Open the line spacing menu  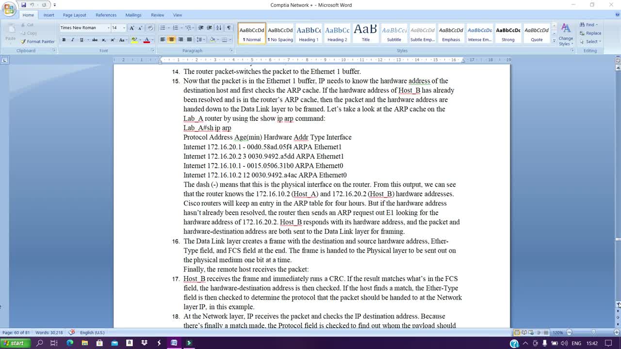(200, 40)
